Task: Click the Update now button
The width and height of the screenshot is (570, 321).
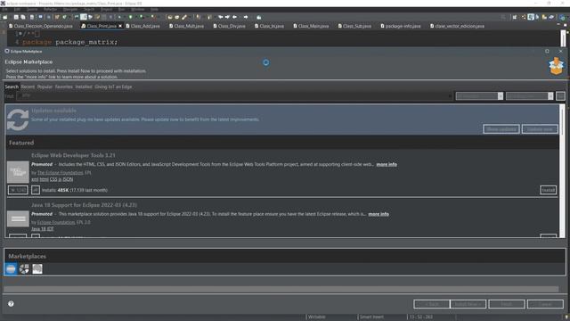Action: [x=540, y=129]
